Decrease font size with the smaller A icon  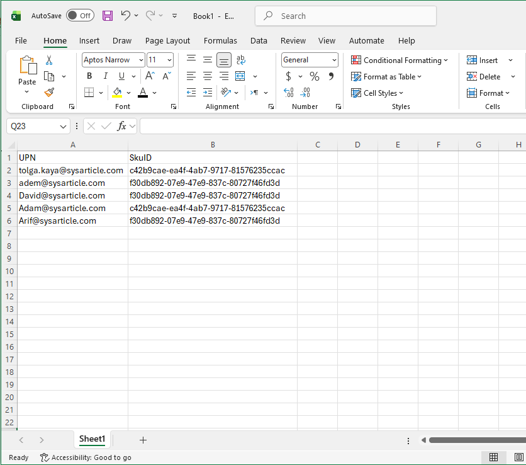point(167,76)
